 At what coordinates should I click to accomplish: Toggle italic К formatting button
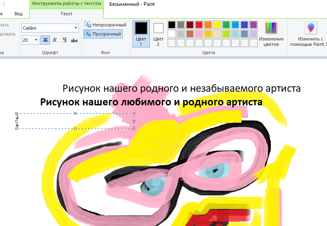tap(55, 40)
